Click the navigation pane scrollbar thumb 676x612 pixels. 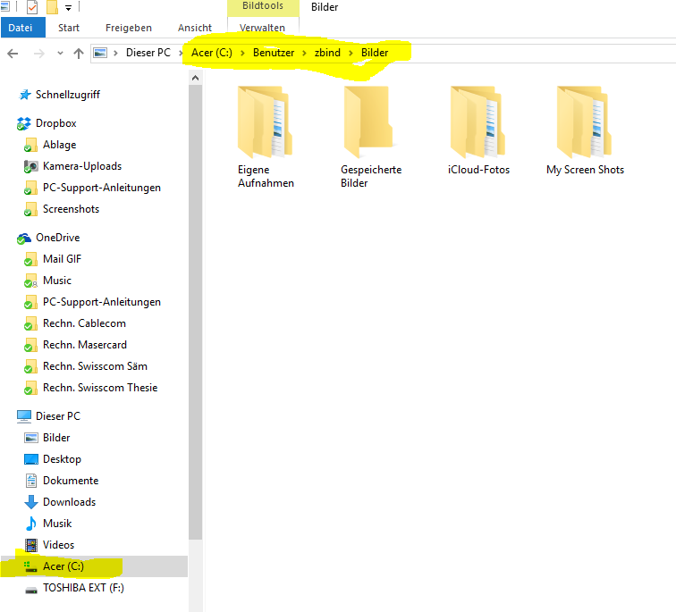195,312
